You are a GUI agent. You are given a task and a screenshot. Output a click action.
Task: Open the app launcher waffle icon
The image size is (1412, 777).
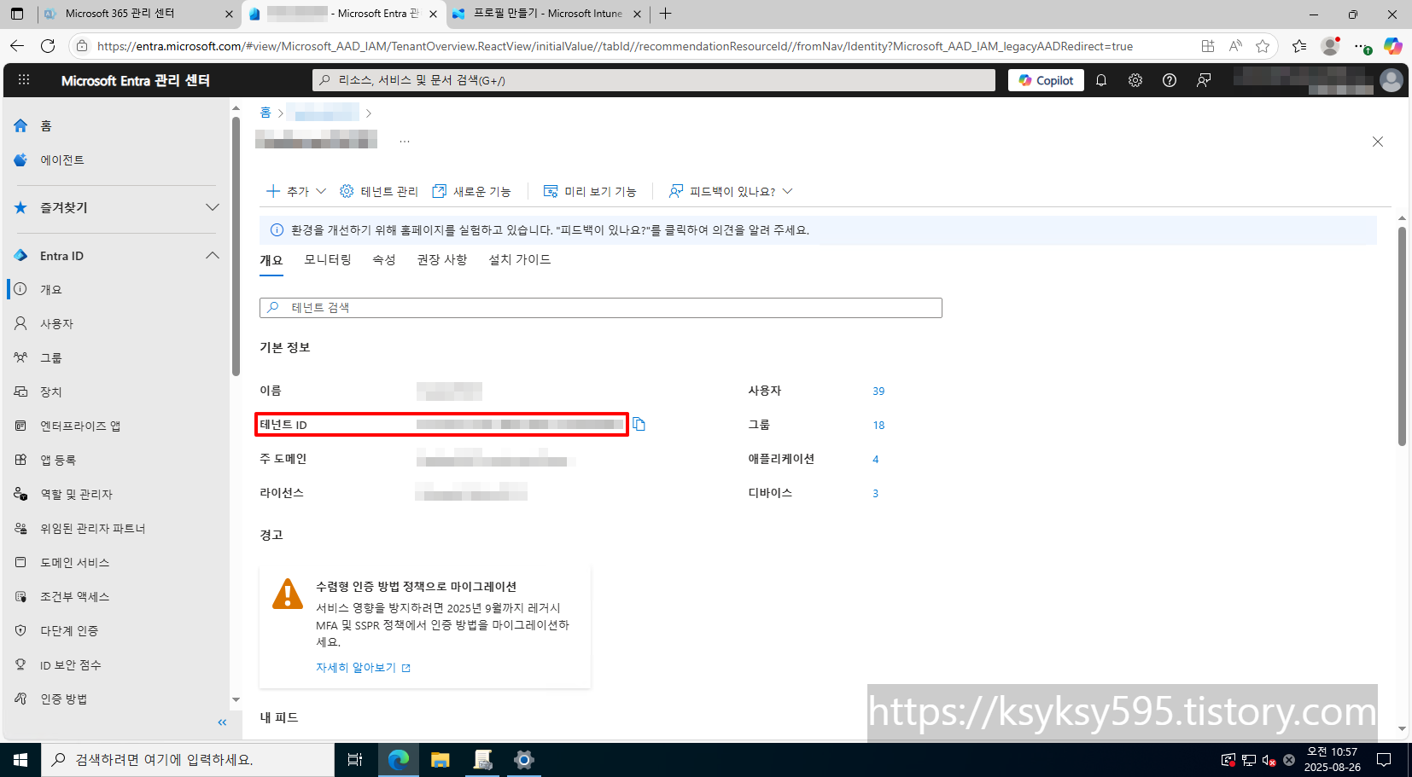[24, 80]
